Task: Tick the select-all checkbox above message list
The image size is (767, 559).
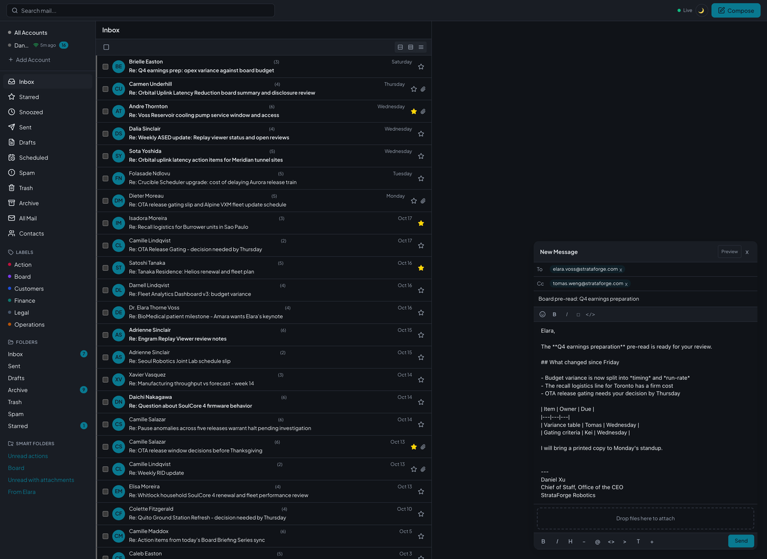Action: point(106,47)
